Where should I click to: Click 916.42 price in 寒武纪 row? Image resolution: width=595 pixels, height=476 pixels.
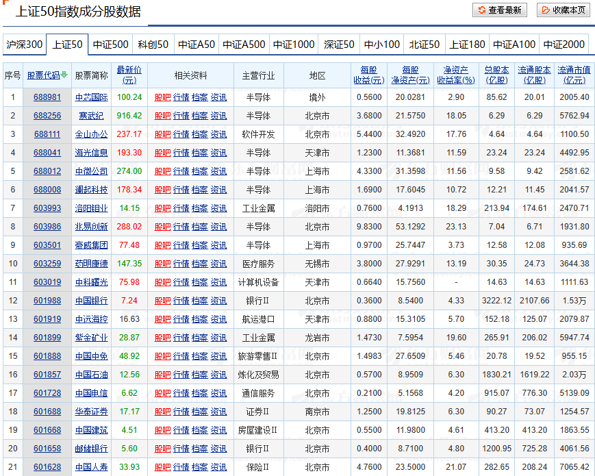[129, 116]
